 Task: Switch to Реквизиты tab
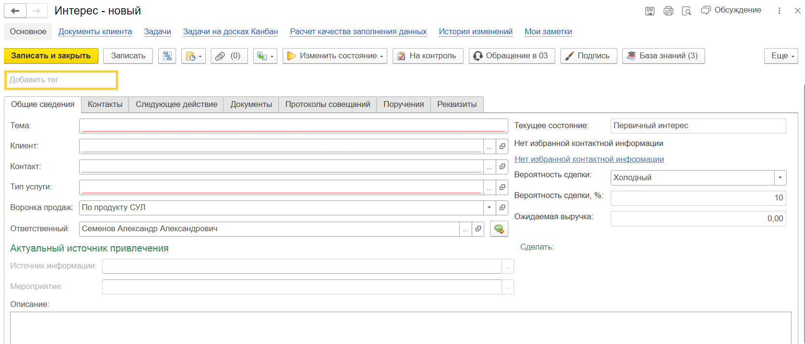(x=457, y=105)
